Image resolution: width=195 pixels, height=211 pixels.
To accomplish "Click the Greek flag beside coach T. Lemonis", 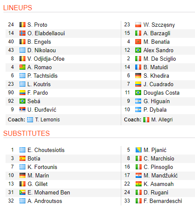I will pyautogui.click(x=30, y=120).
